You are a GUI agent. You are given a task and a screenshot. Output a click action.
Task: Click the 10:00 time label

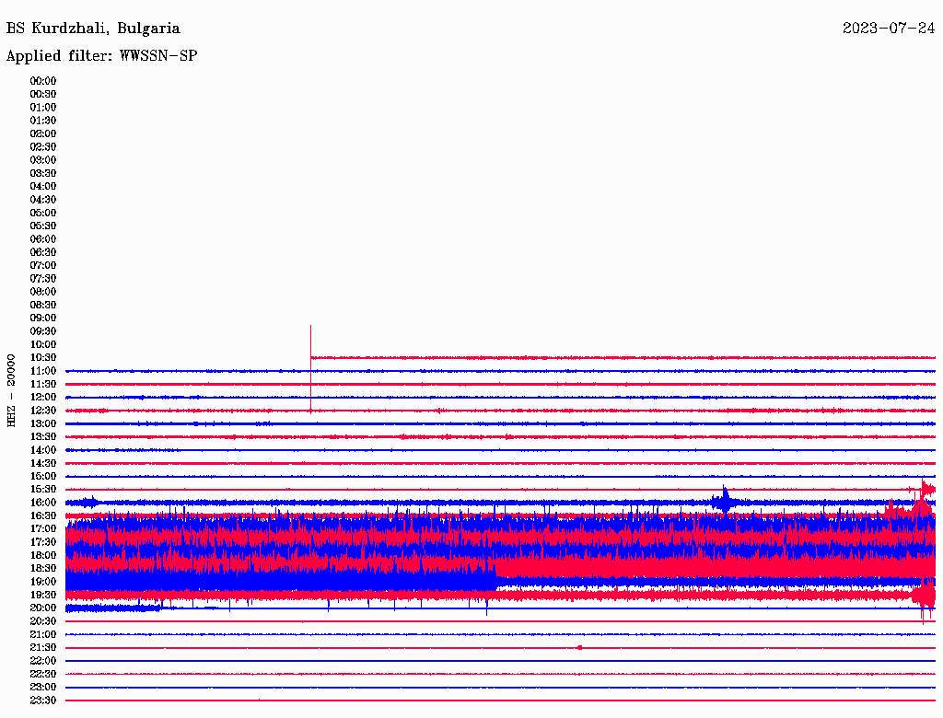43,344
